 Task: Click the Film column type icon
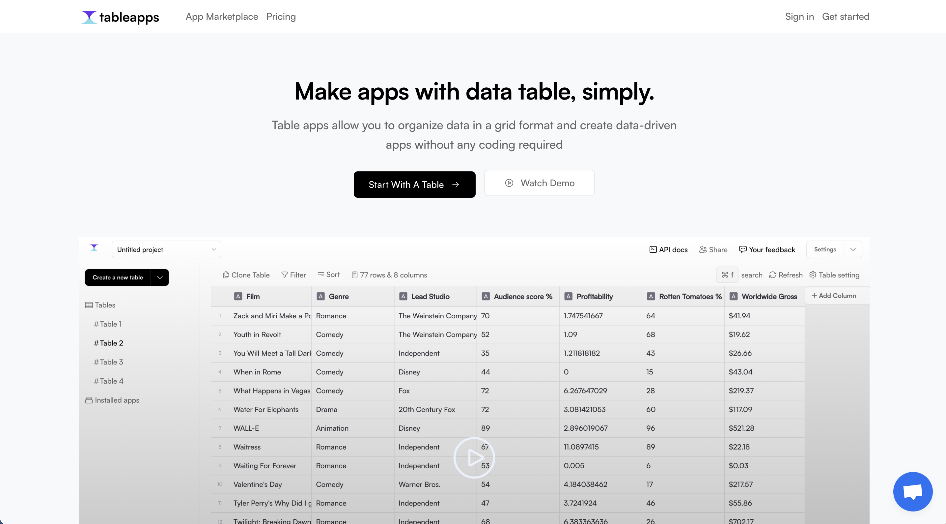coord(238,297)
